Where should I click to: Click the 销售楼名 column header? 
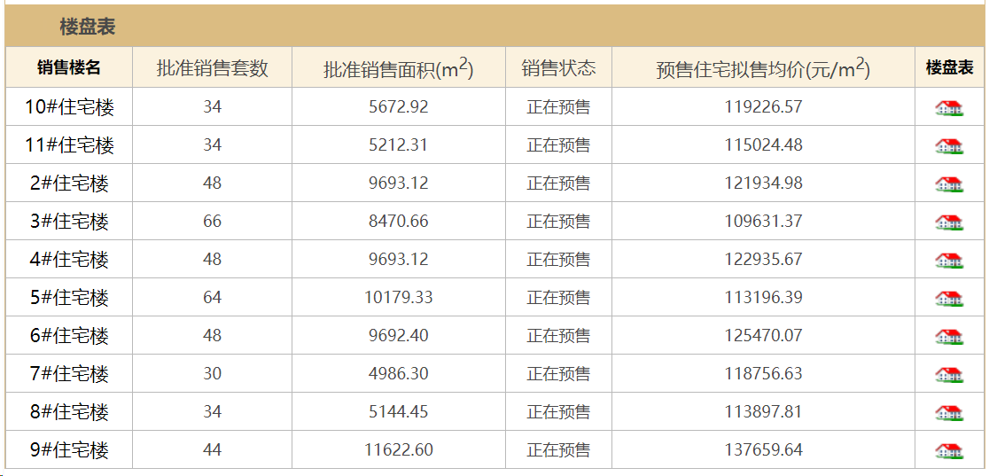69,68
